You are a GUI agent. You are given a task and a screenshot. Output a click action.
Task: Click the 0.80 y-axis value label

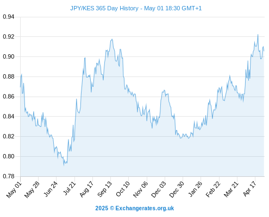[8, 156]
